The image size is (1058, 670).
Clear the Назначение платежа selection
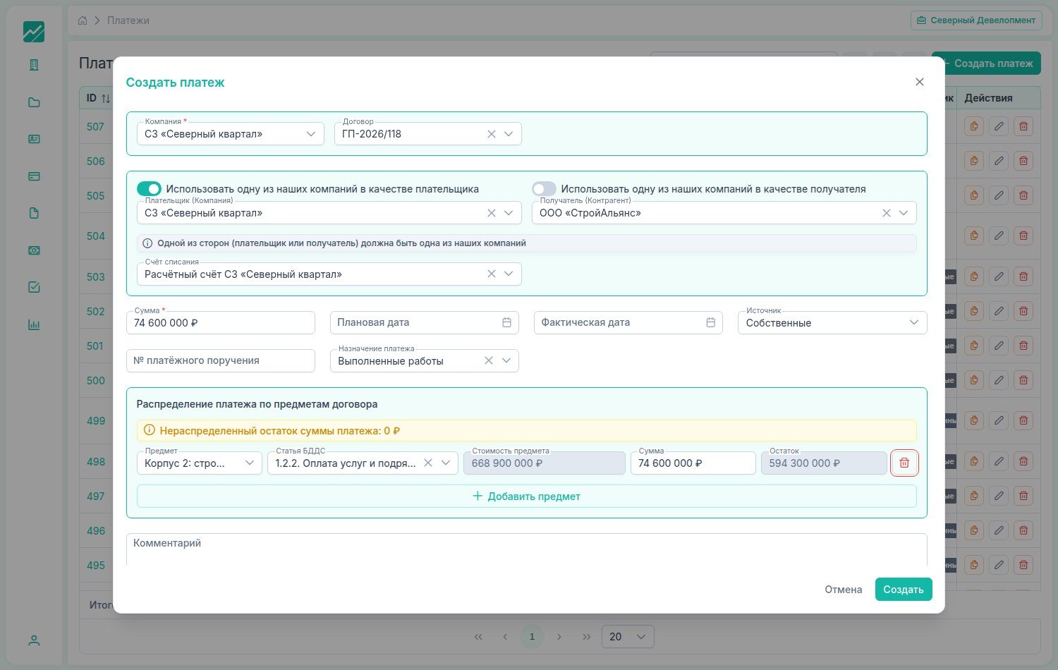point(489,360)
